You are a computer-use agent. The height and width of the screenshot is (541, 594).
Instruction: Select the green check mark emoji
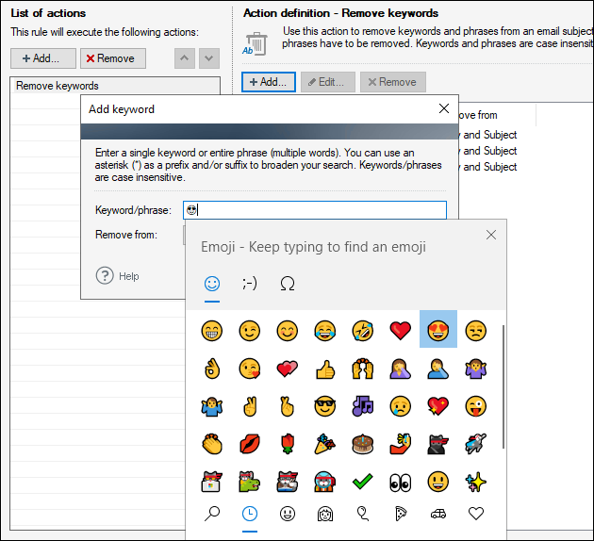pos(363,482)
